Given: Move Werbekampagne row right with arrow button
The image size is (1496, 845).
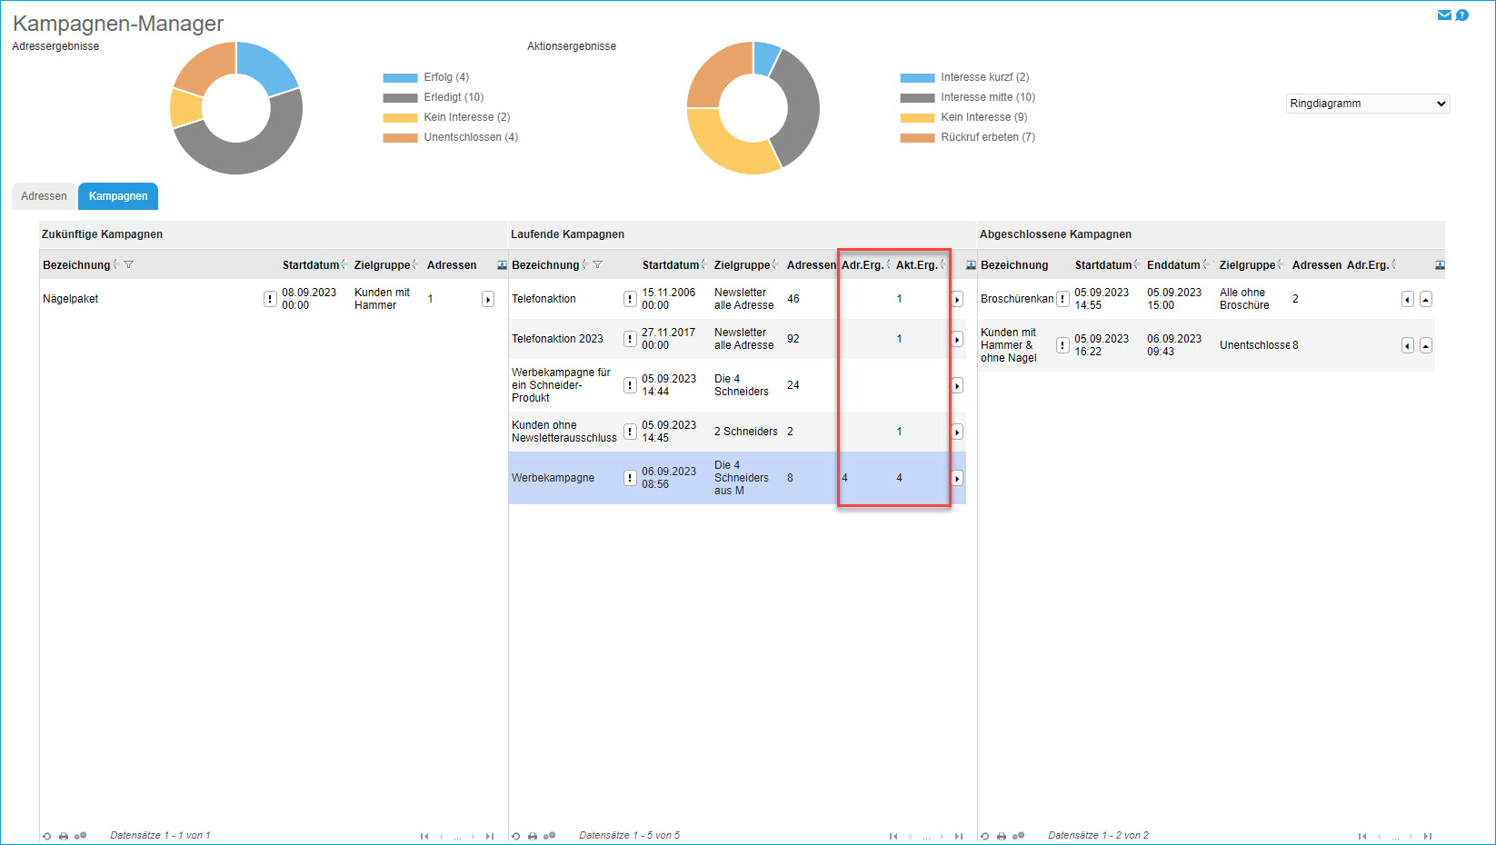Looking at the screenshot, I should point(957,478).
